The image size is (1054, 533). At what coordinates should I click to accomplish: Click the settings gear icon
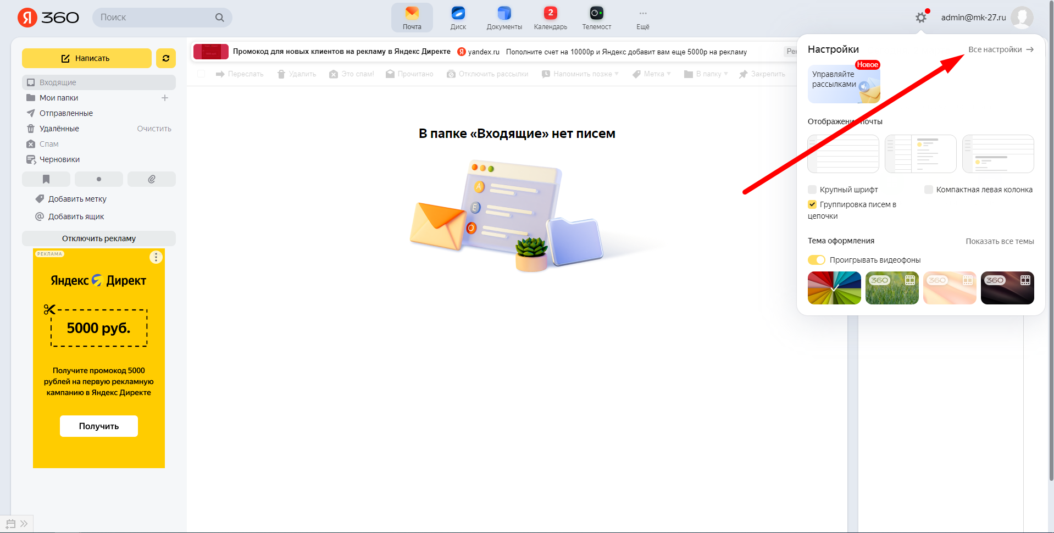point(921,18)
